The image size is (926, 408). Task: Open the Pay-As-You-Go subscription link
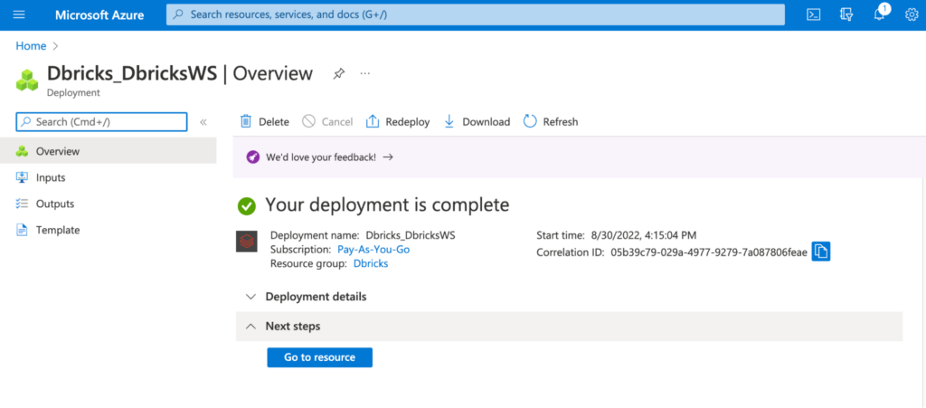point(373,249)
